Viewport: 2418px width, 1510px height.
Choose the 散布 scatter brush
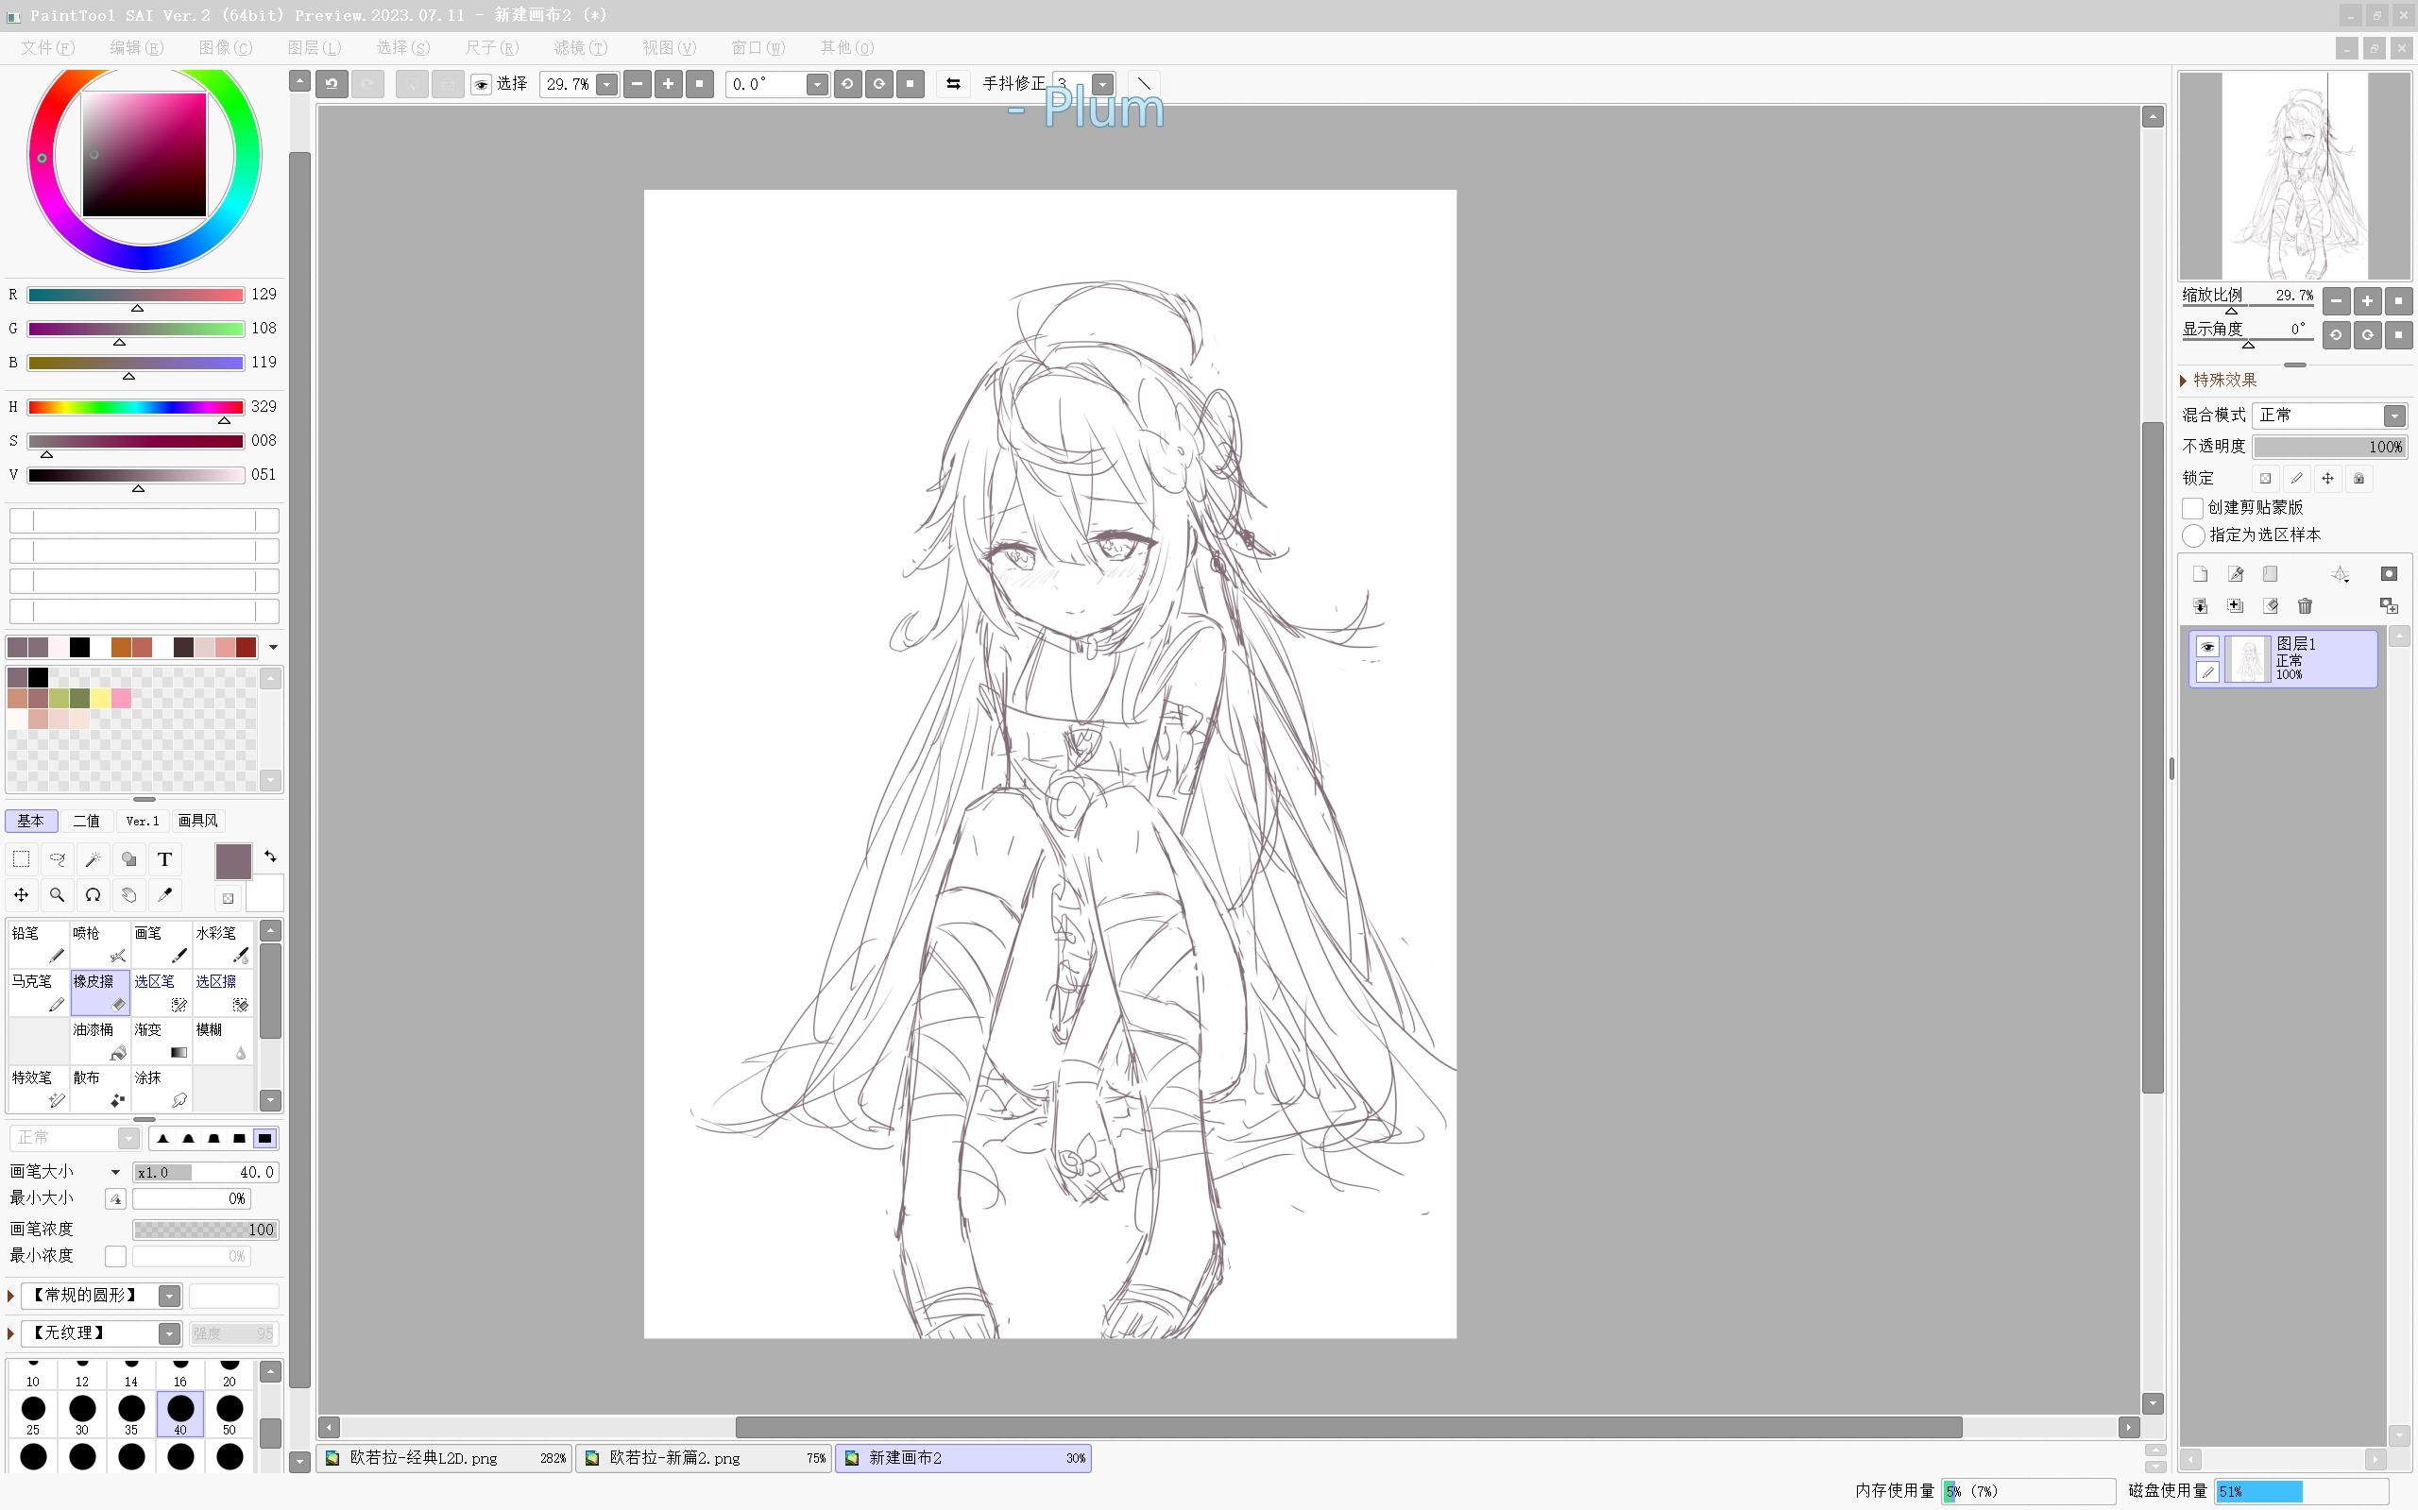(100, 1088)
